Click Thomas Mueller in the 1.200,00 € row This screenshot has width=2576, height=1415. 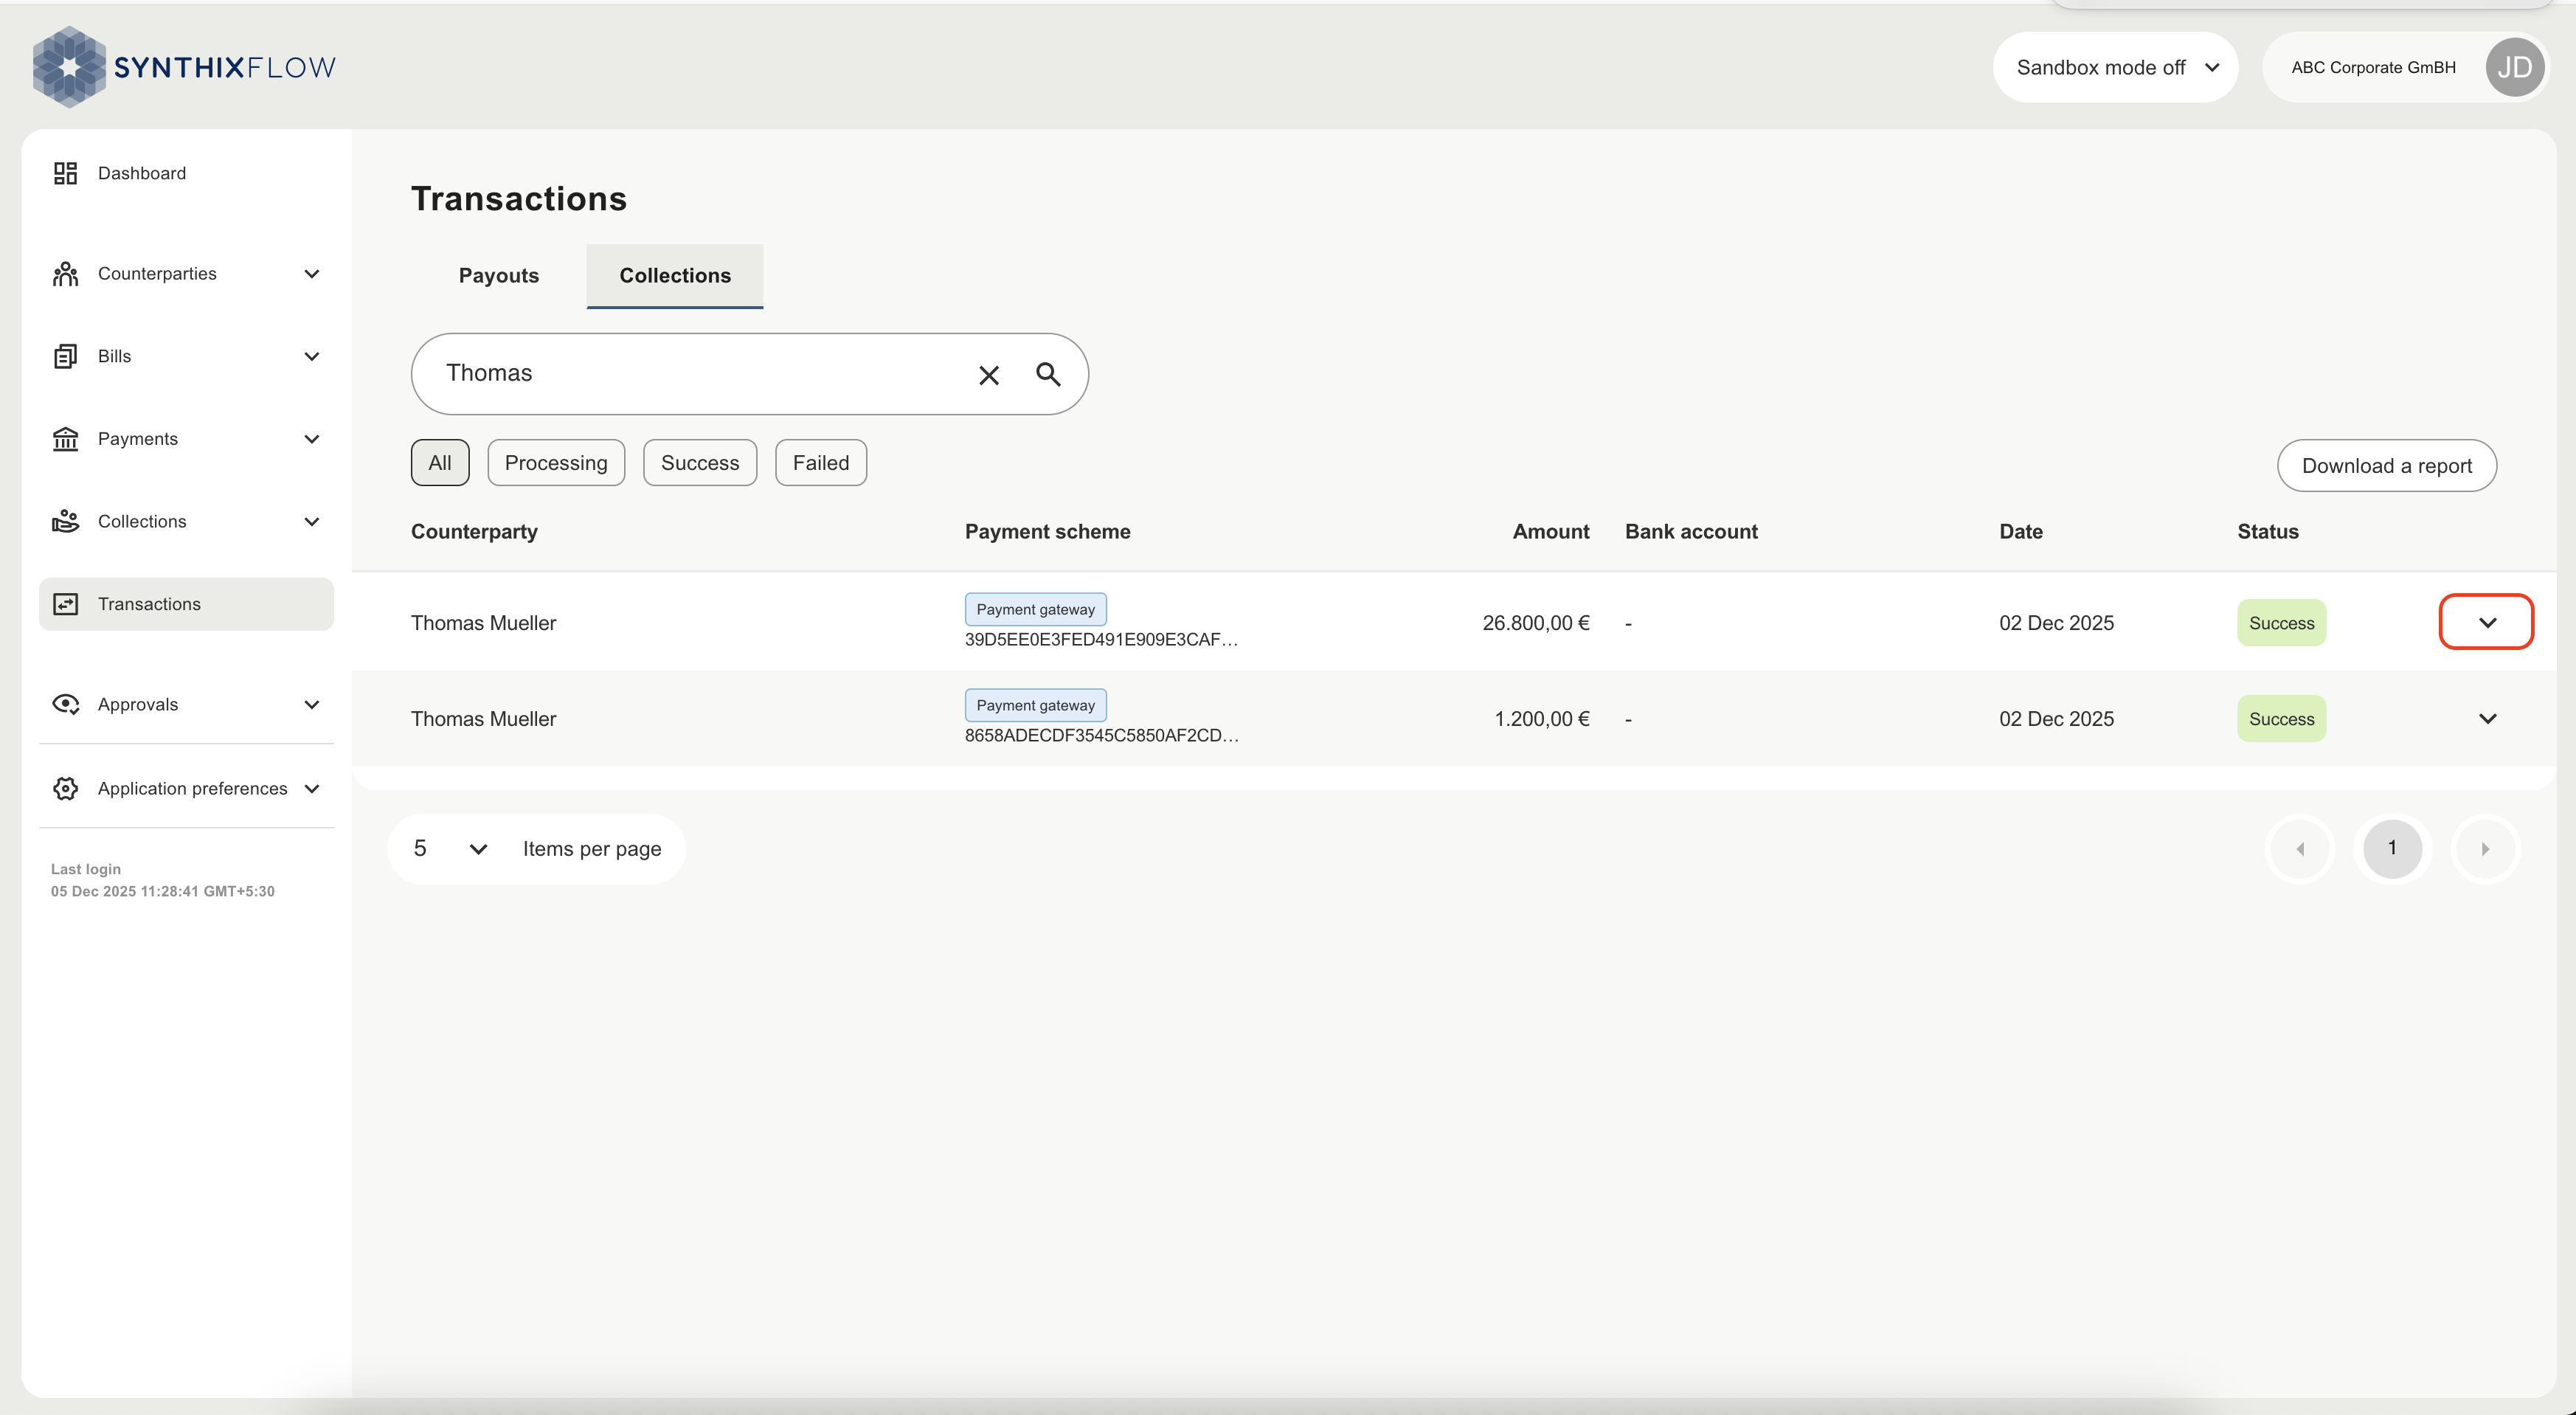pos(483,719)
